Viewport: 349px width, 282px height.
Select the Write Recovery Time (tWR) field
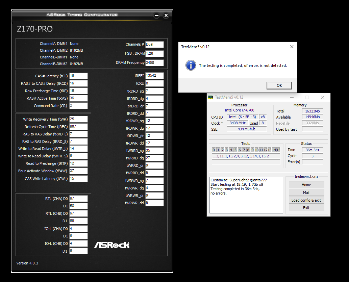[x=79, y=119]
